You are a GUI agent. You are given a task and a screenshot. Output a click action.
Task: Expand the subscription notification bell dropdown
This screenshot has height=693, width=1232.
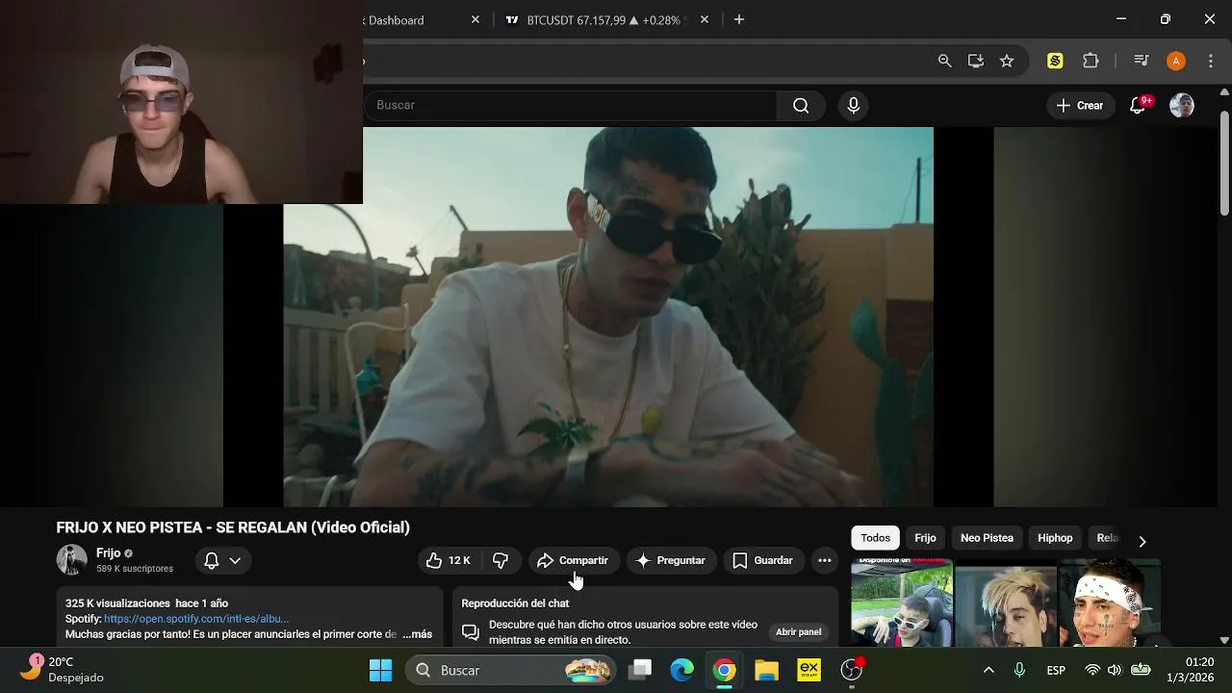222,560
